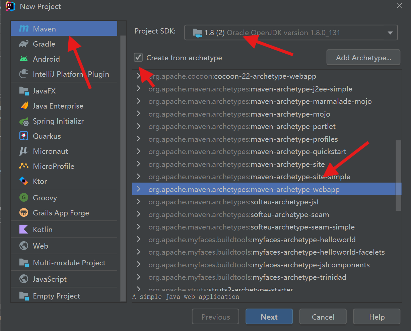Screen dimensions: 411x331
Task: Click the Empty Project folder icon
Action: [x=24, y=296]
